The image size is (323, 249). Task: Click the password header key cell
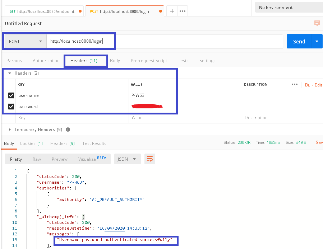(x=72, y=107)
